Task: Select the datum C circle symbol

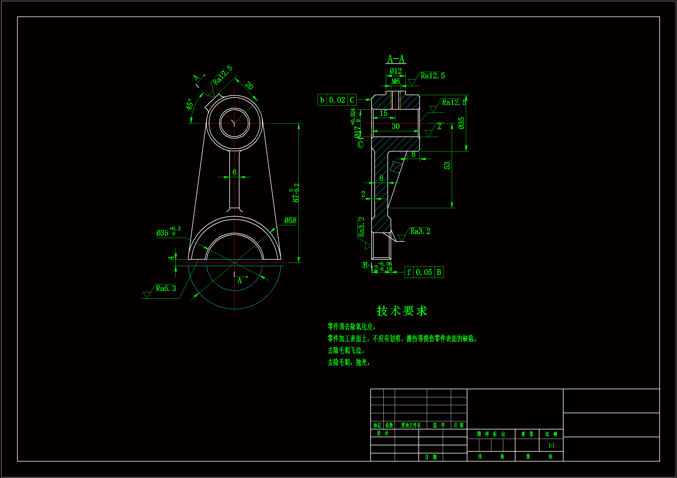Action: coord(361,145)
